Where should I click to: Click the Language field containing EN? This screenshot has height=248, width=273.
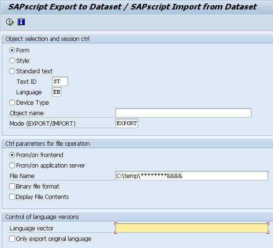click(x=57, y=92)
